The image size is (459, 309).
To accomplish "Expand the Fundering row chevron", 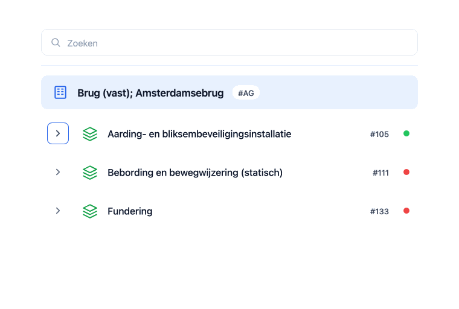I will tap(58, 211).
